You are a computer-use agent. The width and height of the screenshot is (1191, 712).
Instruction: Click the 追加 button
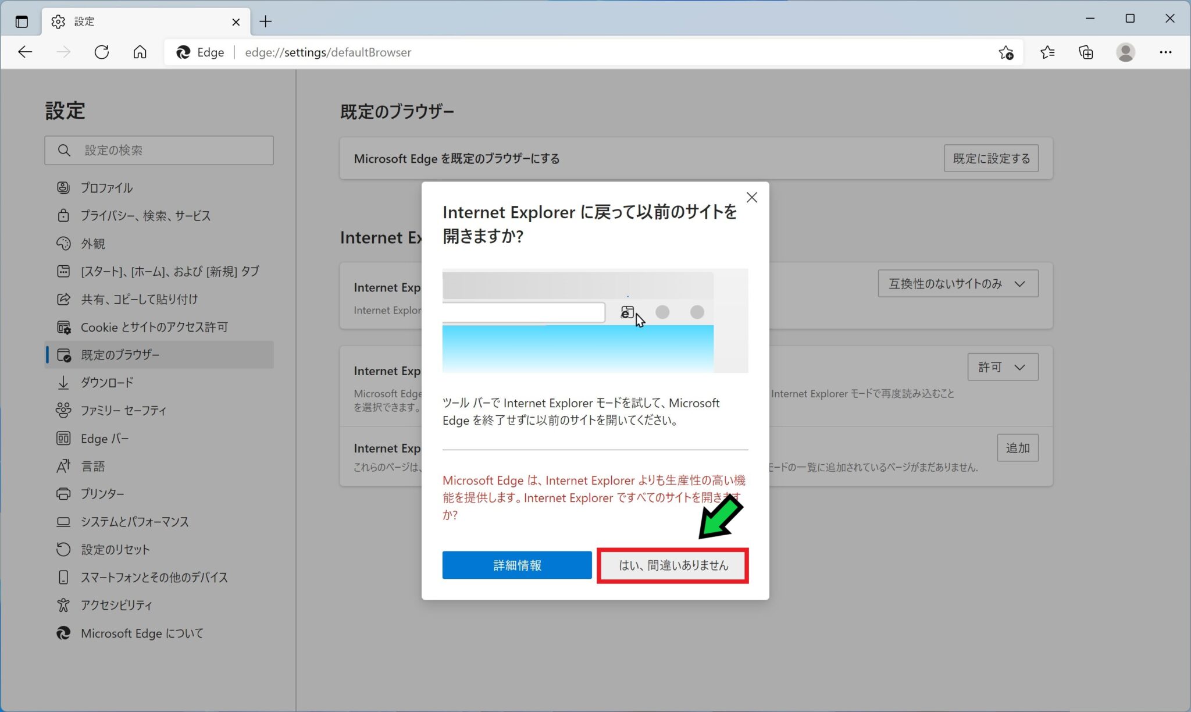1018,448
